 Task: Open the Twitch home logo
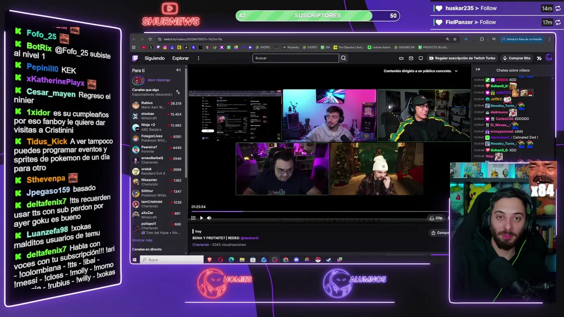(x=135, y=58)
